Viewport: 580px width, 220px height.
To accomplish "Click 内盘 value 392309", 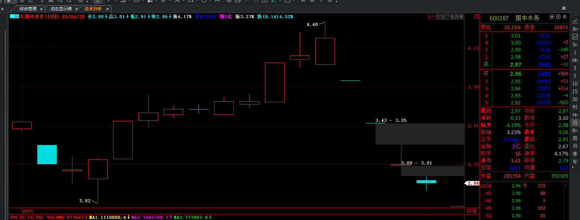I will (559, 176).
